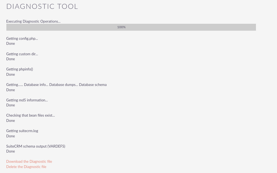Click Done below Getting phpinfo()
The height and width of the screenshot is (173, 277).
[11, 75]
